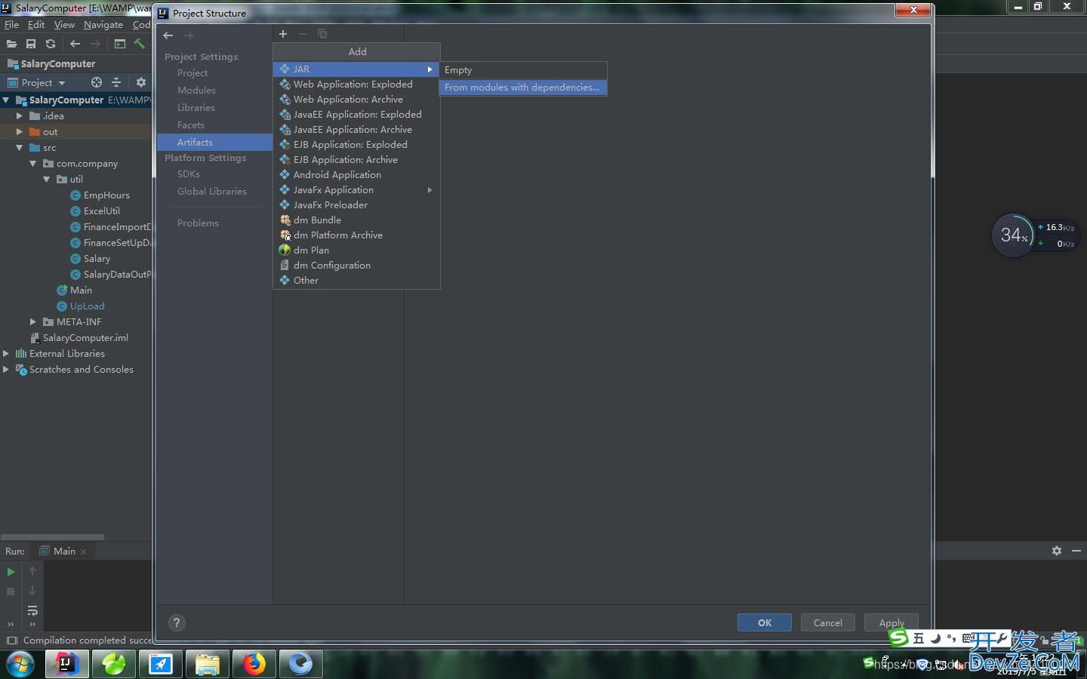The image size is (1087, 679).
Task: Click the synchronize refresh icon
Action: click(x=51, y=44)
